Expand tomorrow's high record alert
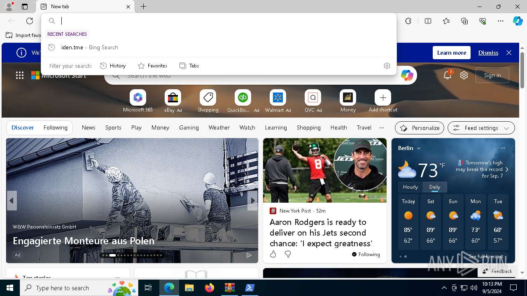The image size is (527, 296). [506, 169]
